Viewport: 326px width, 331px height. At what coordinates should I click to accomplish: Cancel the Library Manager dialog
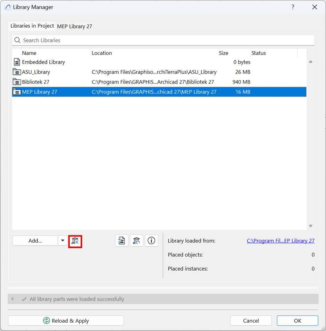click(251, 321)
